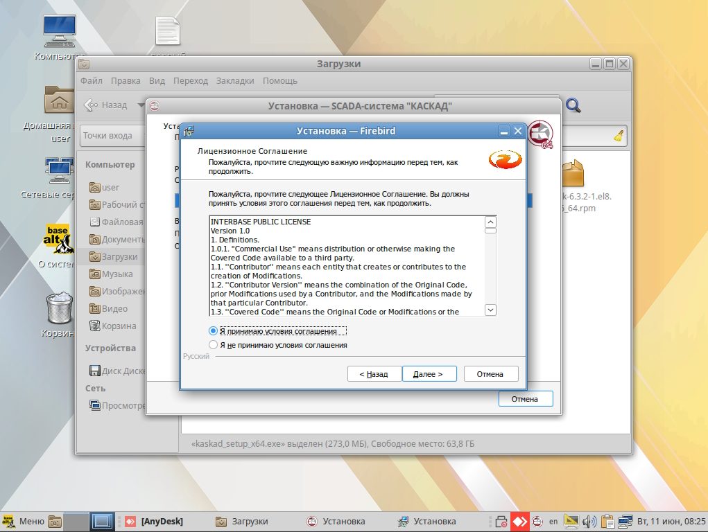
Task: Select the rpm package file icon
Action: [573, 175]
